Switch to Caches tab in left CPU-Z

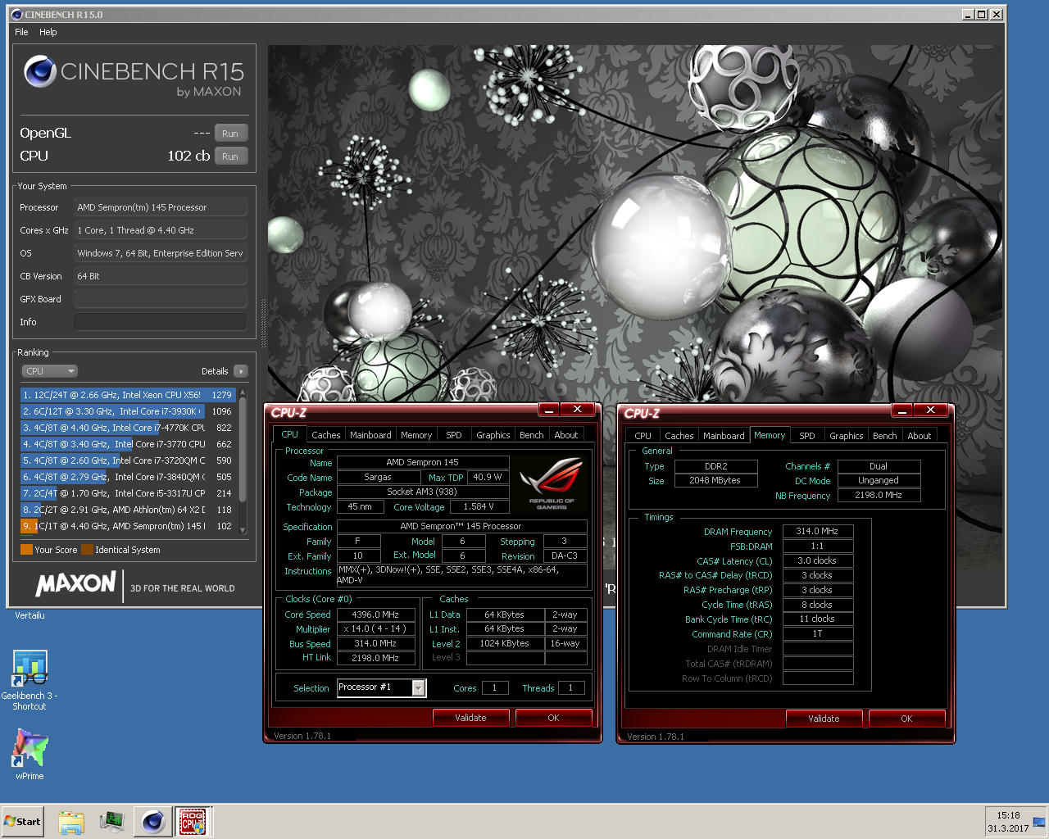coord(325,435)
